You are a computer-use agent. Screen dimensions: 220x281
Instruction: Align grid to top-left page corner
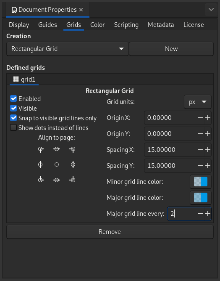click(41, 149)
